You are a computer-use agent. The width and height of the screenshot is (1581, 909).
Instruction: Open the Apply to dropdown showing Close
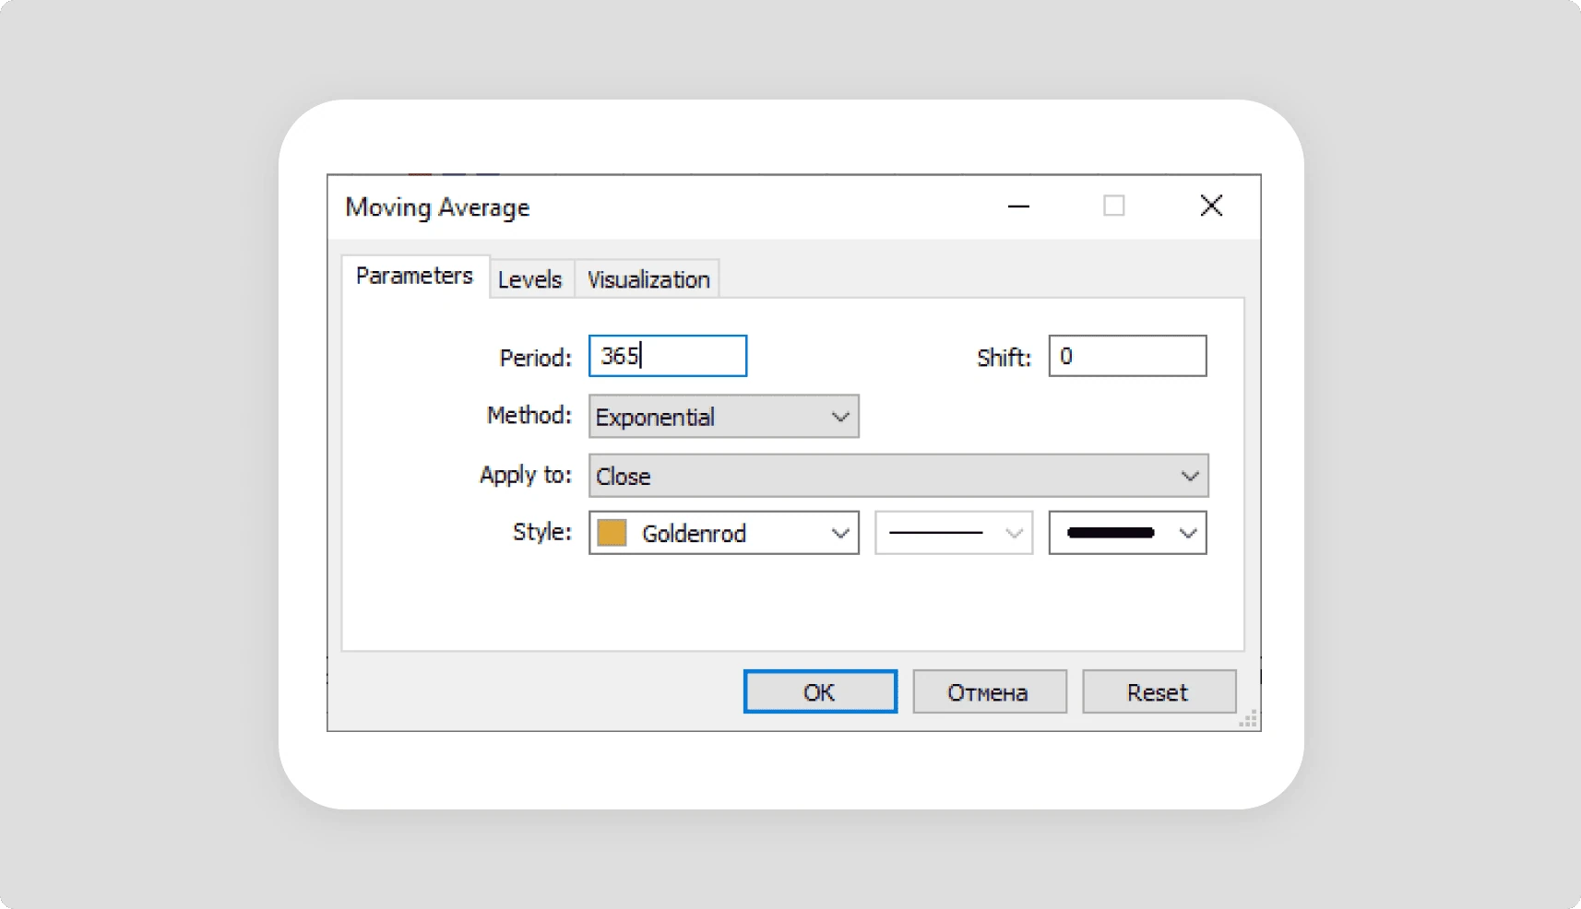pos(898,476)
